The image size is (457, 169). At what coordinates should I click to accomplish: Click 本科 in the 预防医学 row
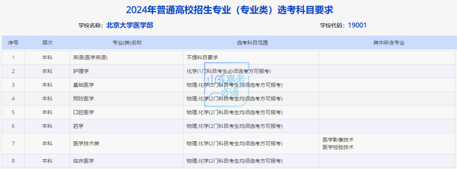click(47, 99)
